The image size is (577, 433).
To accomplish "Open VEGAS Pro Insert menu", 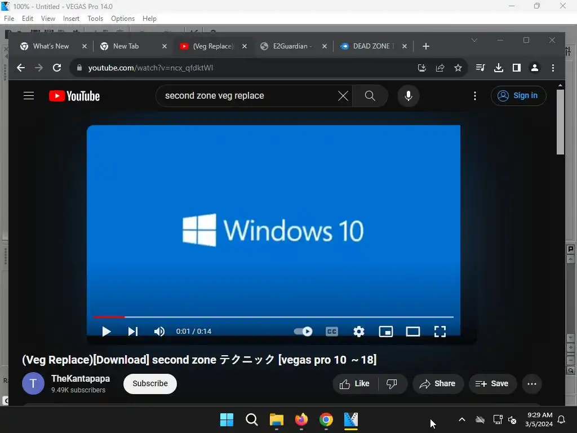I will [71, 19].
